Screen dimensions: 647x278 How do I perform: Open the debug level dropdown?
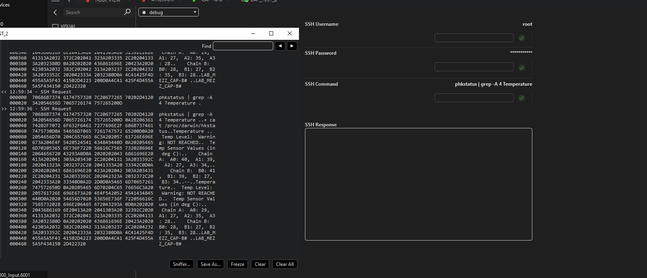[169, 12]
